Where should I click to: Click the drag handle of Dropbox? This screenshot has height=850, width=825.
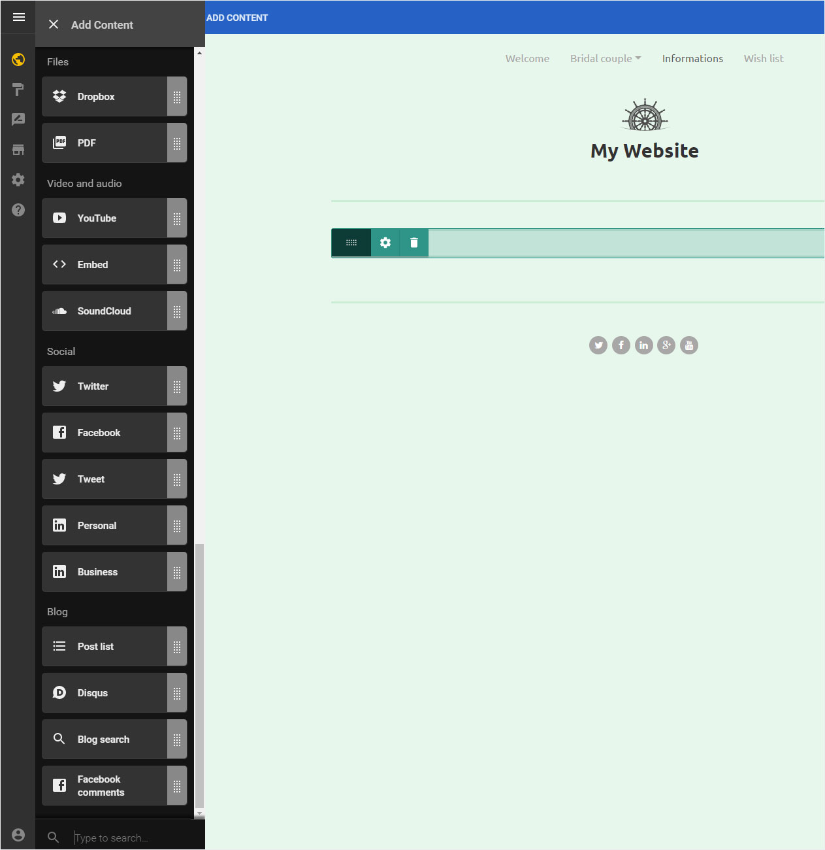(177, 97)
